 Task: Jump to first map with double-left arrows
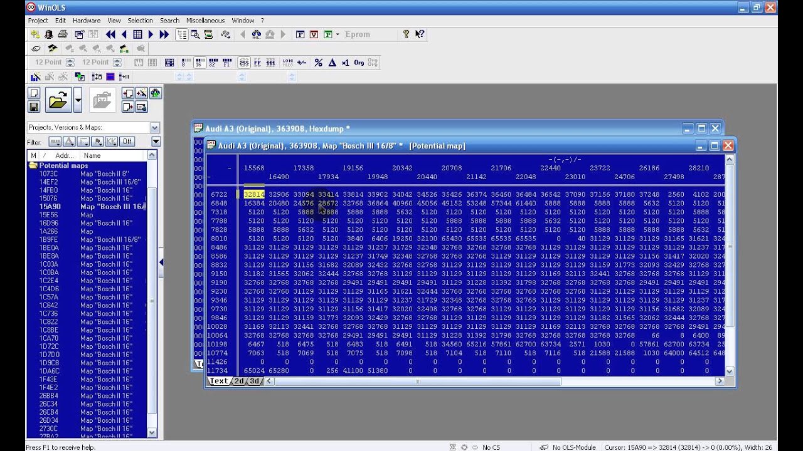click(110, 34)
